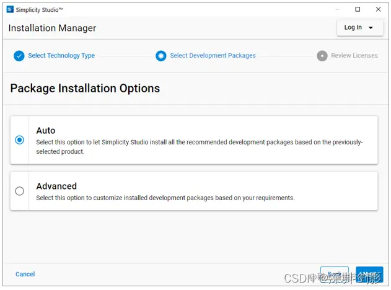
Task: Select the Auto installation radio button
Action: 20,140
